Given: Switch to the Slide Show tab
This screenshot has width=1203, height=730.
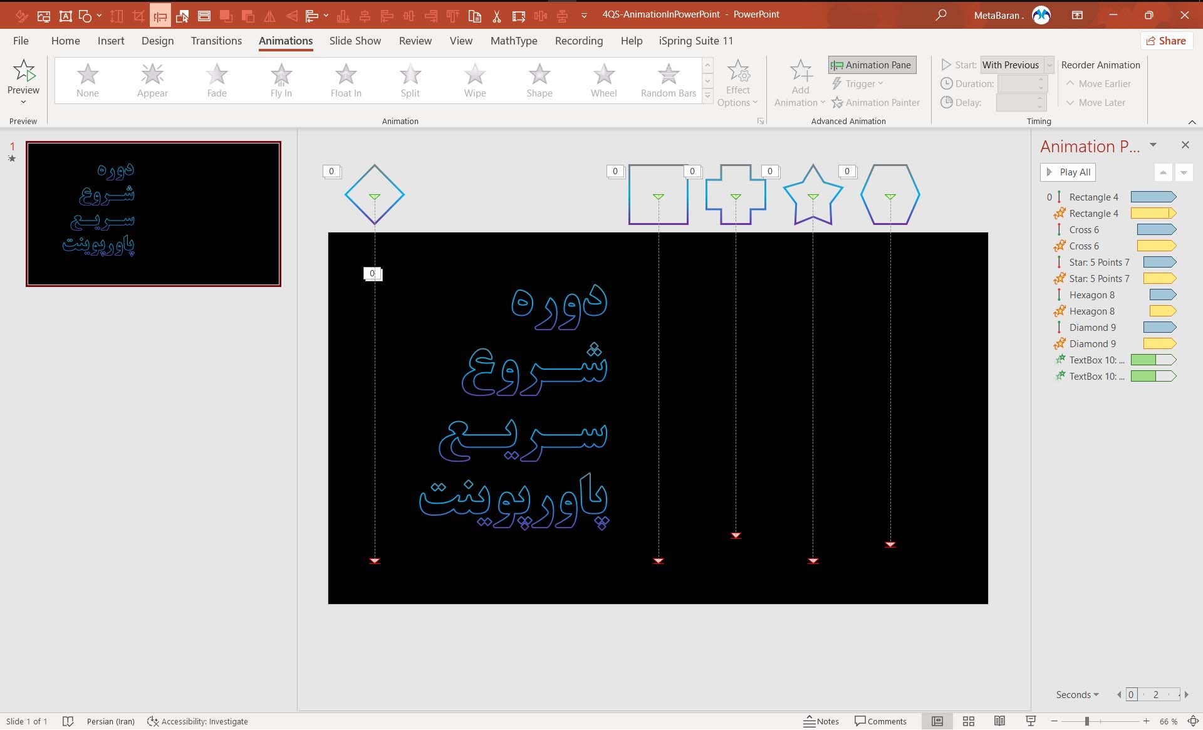Looking at the screenshot, I should [x=355, y=41].
